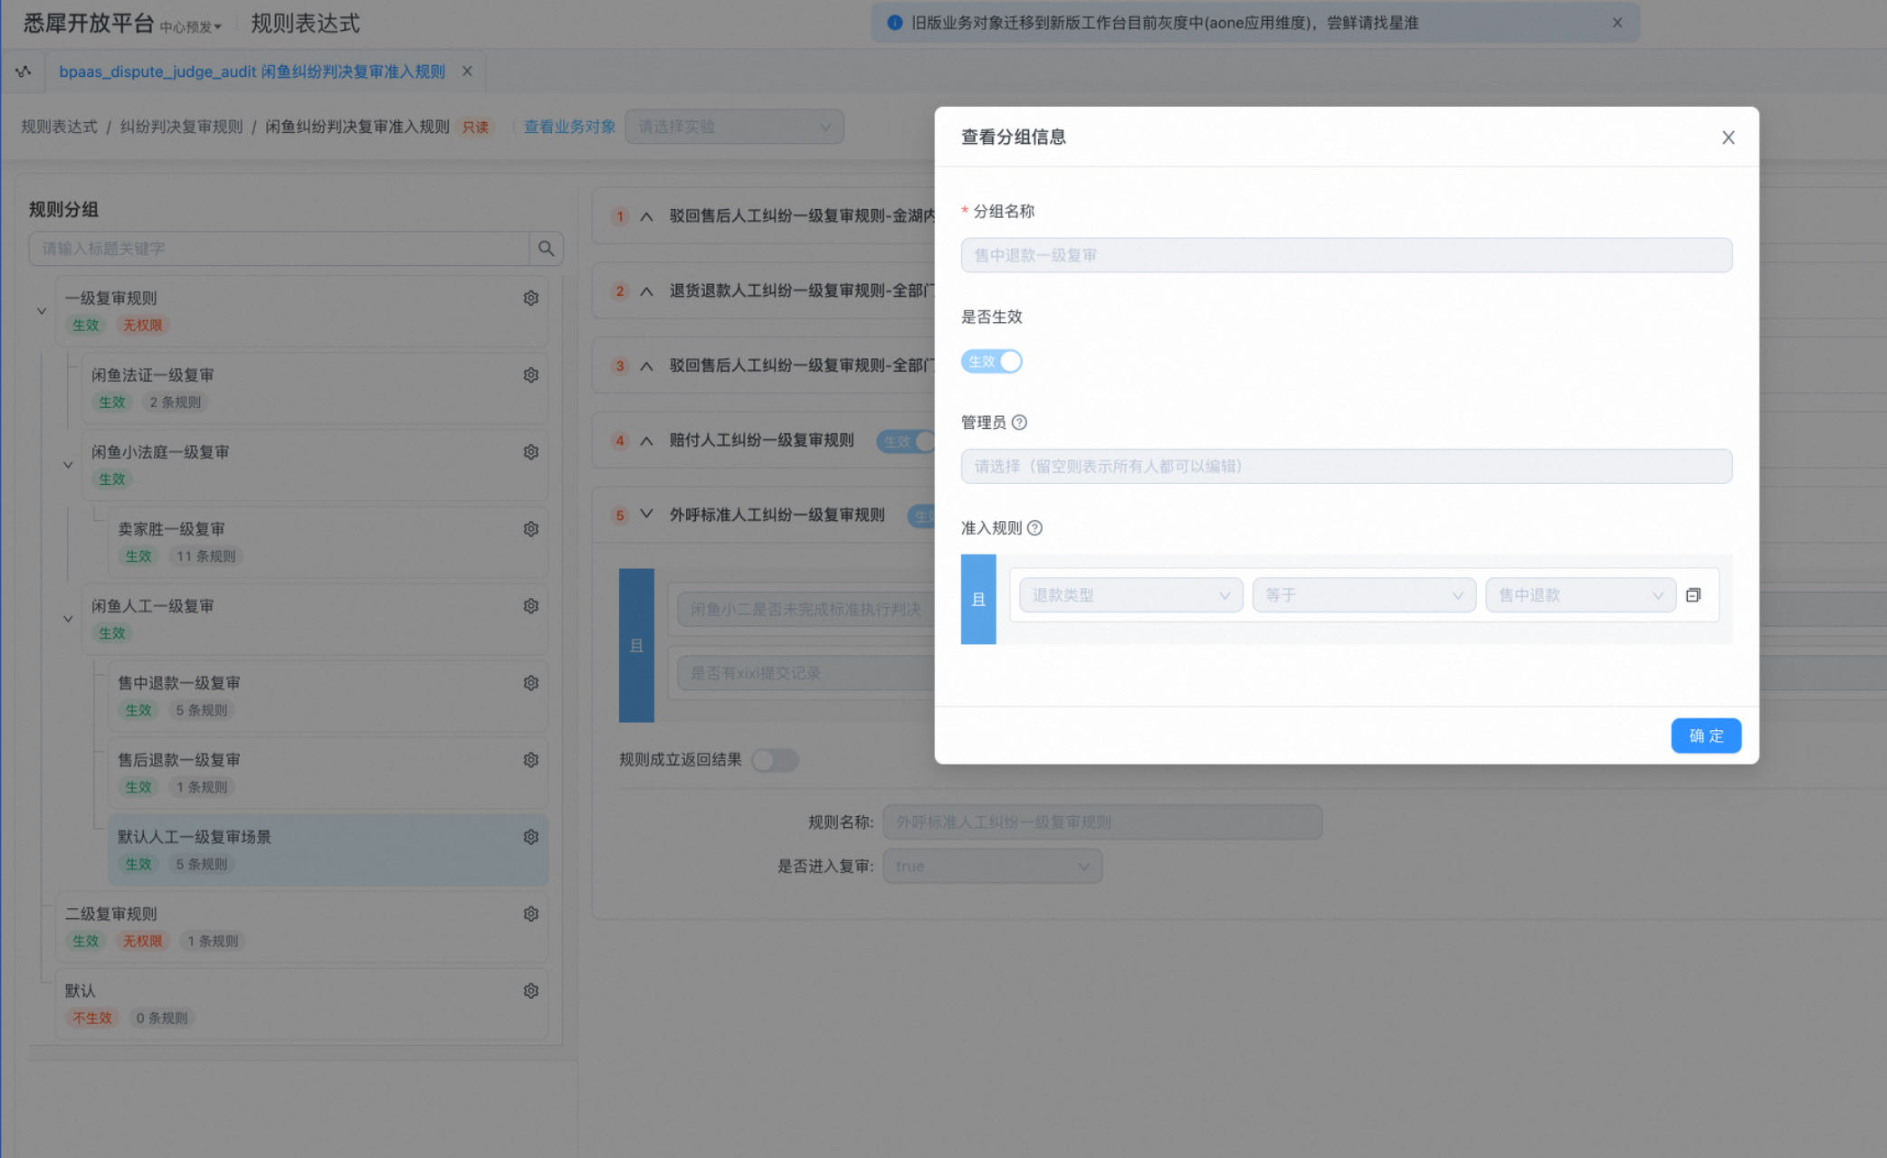Click the 管理员 help question icon

click(1019, 422)
